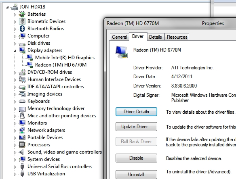
Task: Click the USB Virtualization icon
Action: pyautogui.click(x=22, y=174)
